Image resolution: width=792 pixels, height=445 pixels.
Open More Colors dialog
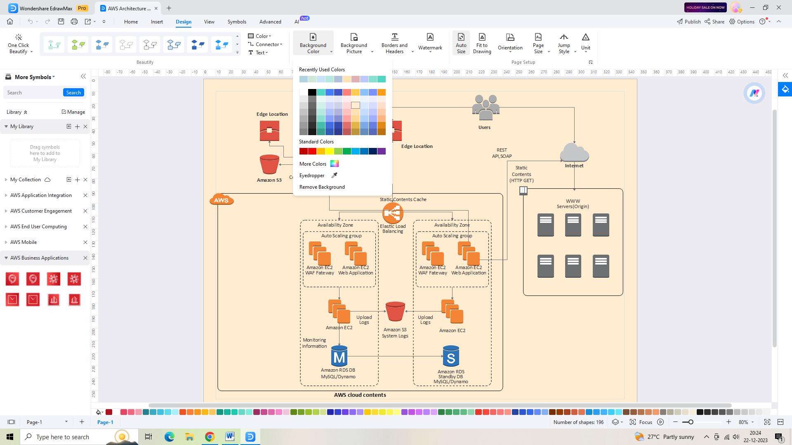coord(319,164)
